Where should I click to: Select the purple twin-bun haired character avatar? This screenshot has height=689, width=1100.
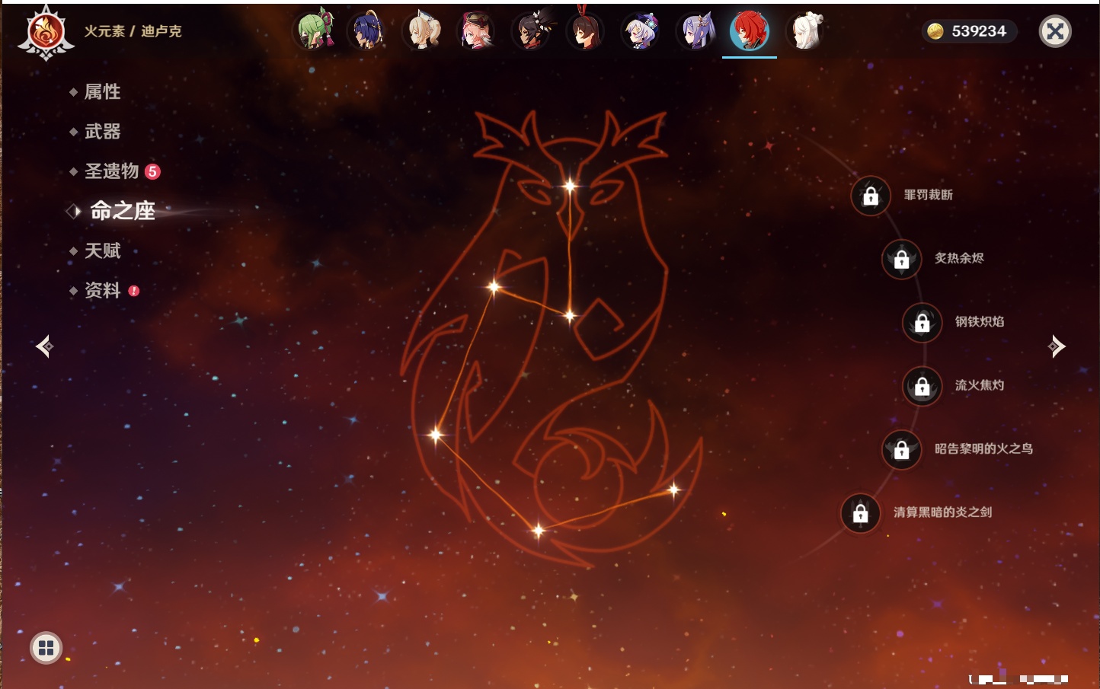click(x=696, y=31)
